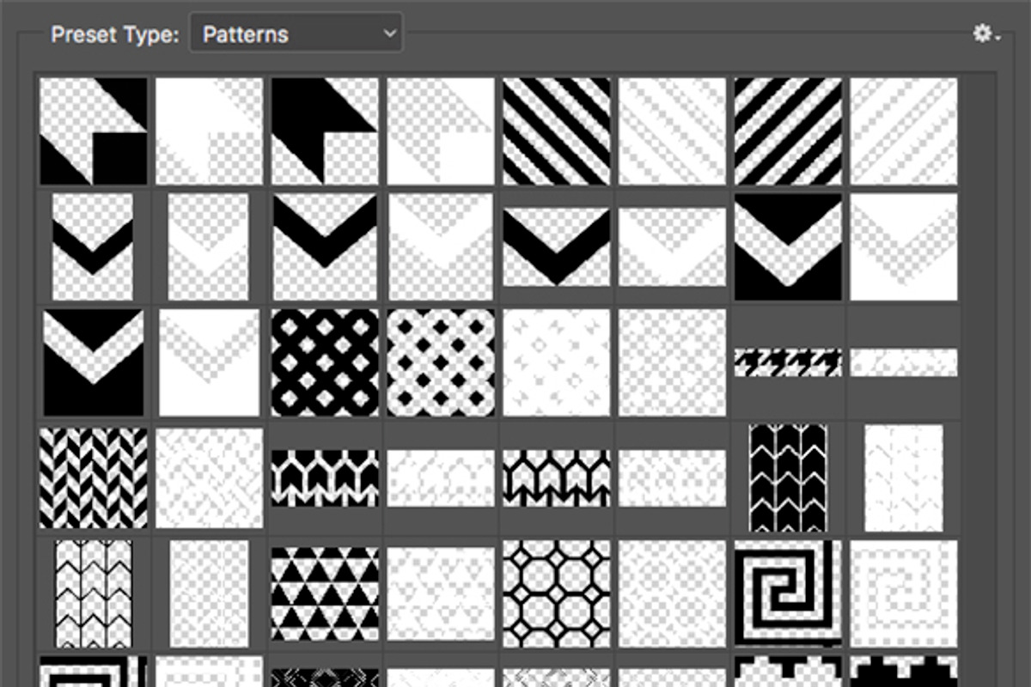Open the Preset Type dropdown showing Patterns

click(296, 34)
